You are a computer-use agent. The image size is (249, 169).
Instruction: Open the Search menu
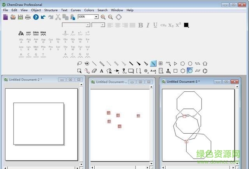102,10
